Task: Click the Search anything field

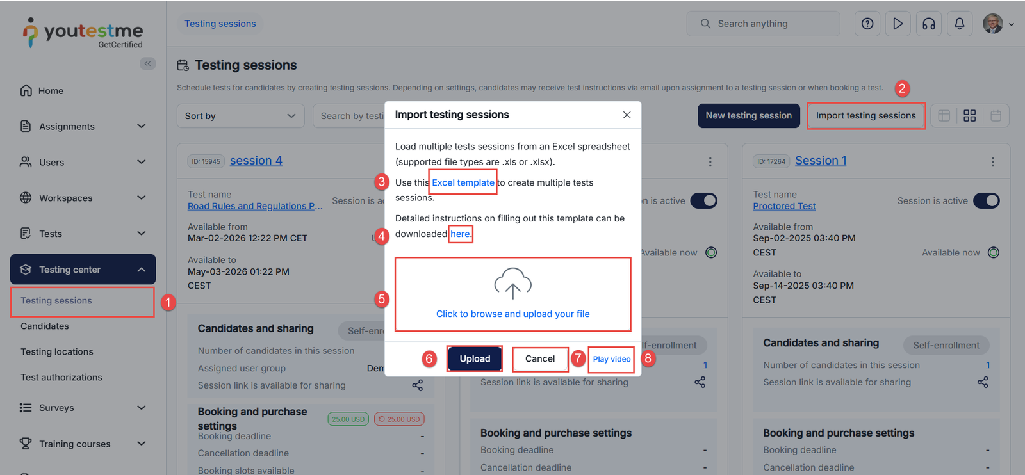Action: 769,24
